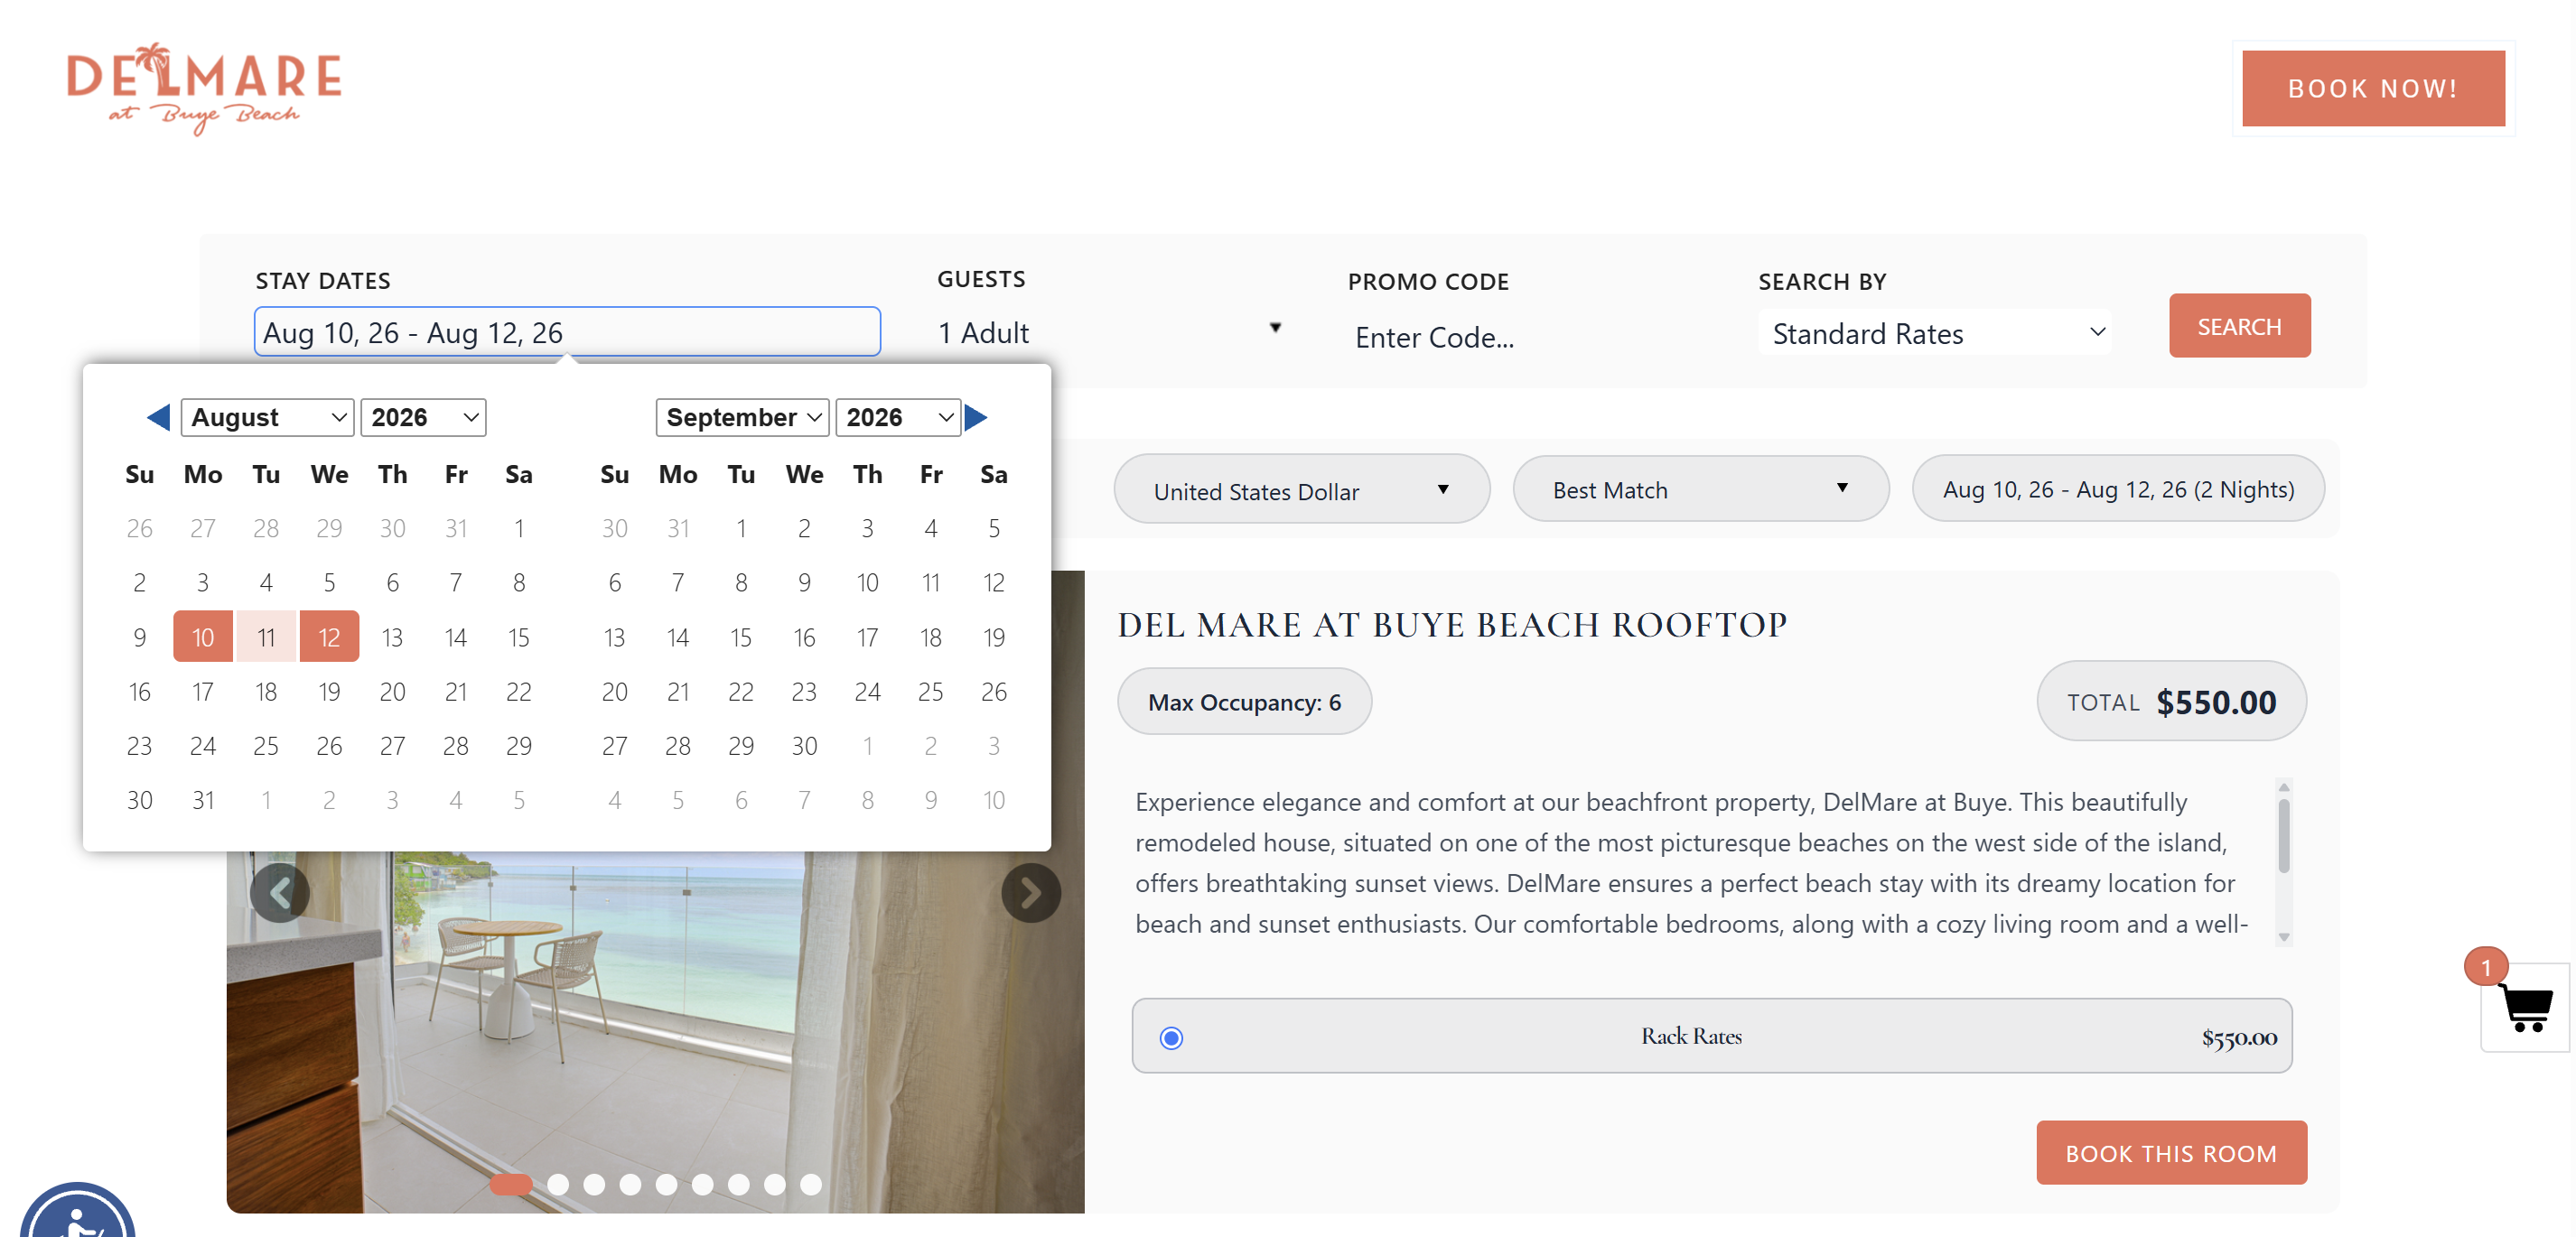Click the TOTAL $550.00 pill
Screen dimensions: 2576x1237
(2171, 701)
